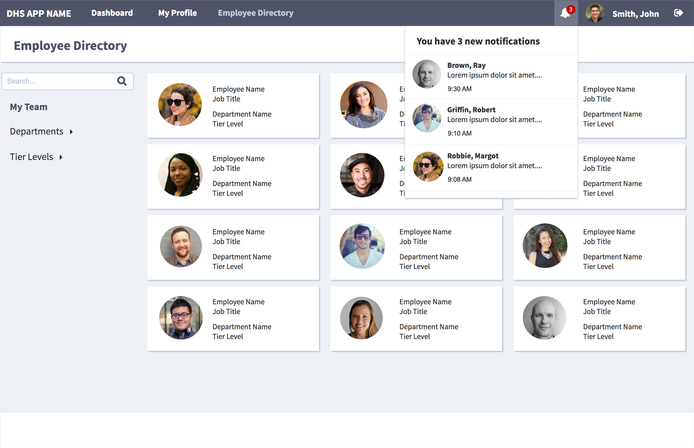
Task: Click the notification bell icon
Action: tap(565, 13)
